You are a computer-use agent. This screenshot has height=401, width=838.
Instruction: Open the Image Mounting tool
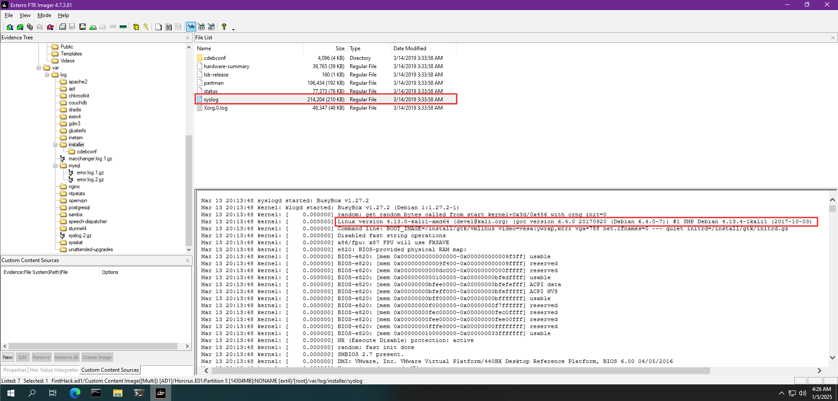coord(30,27)
